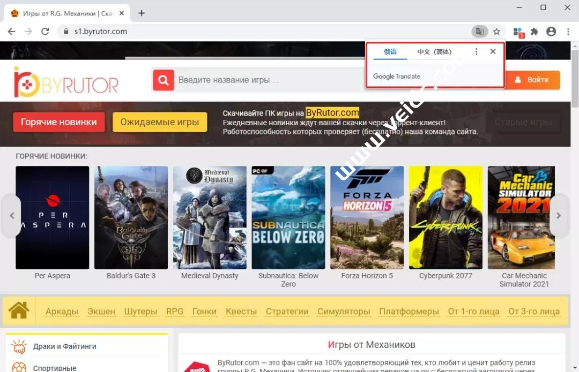
Task: Open the Google Translate icon in address bar
Action: click(x=480, y=32)
